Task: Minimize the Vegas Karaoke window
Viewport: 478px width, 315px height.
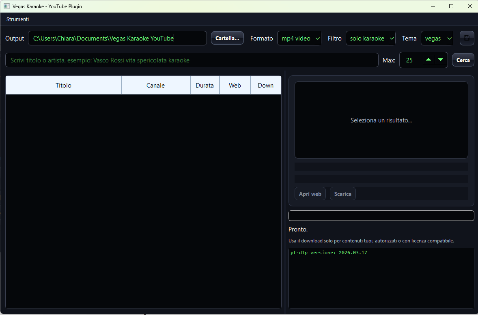Action: 433,6
